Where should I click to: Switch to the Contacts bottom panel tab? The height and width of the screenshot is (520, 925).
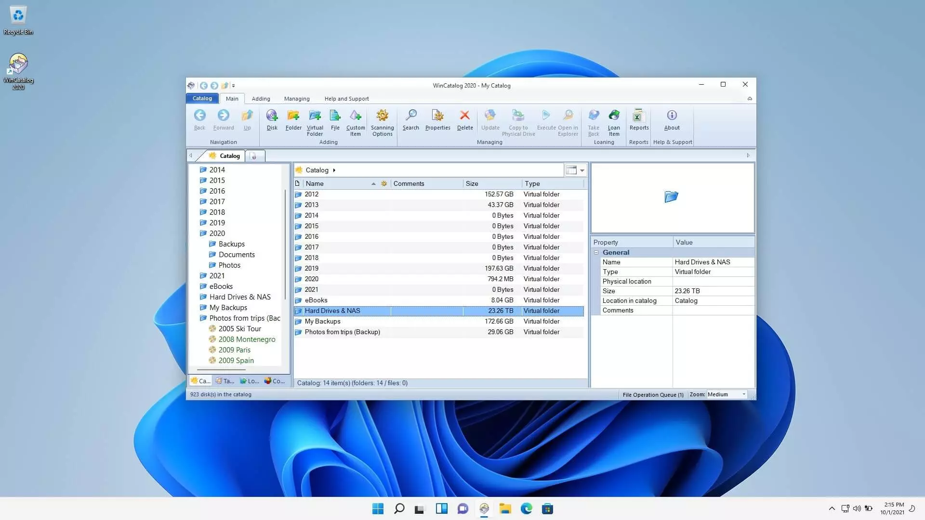[x=275, y=381]
